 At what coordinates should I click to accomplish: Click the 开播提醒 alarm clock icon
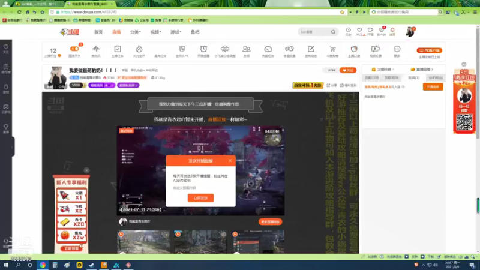pyautogui.click(x=203, y=49)
